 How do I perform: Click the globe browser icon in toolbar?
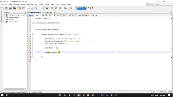pos(47,8)
